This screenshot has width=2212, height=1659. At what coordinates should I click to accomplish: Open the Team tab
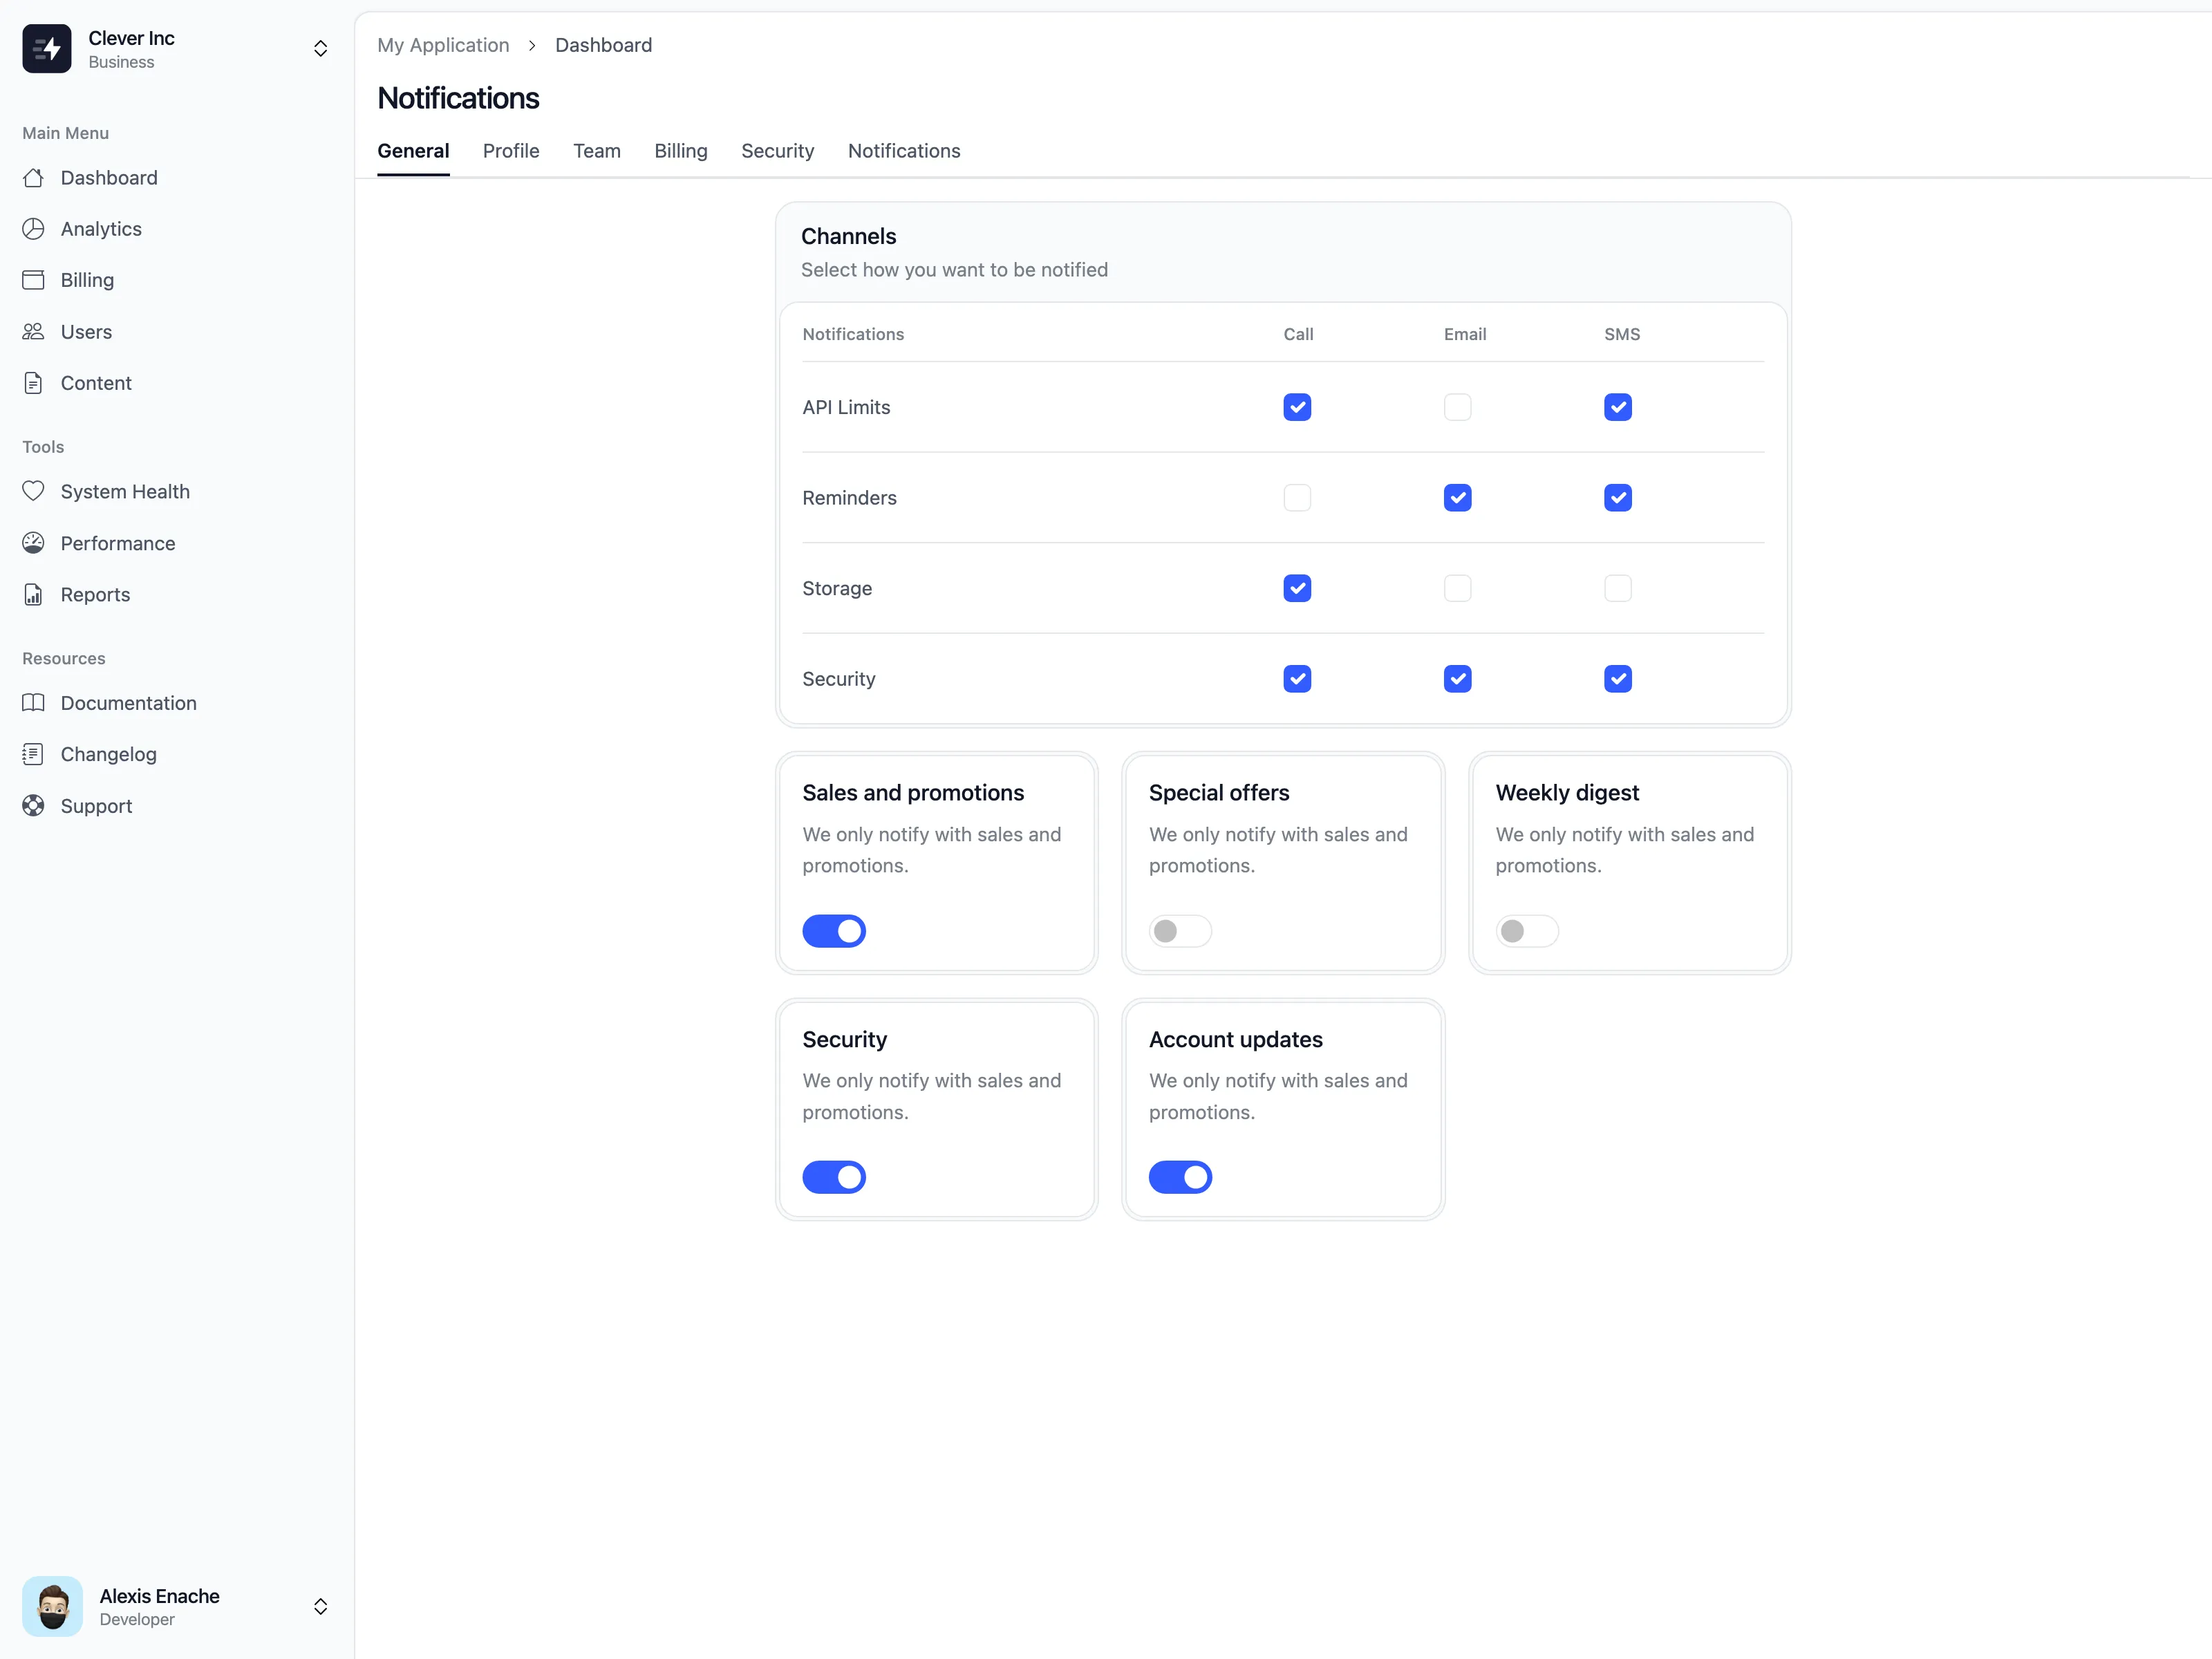(596, 151)
